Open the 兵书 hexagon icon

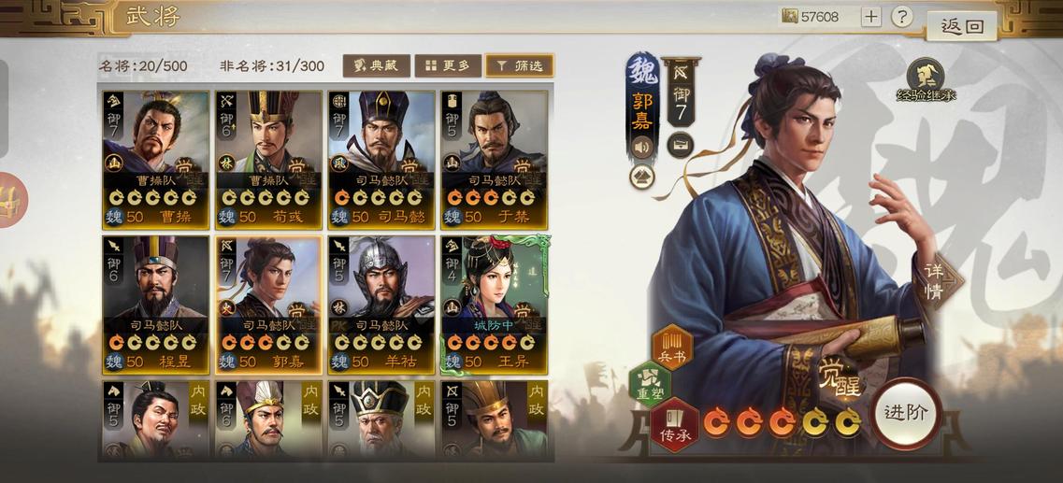click(672, 348)
